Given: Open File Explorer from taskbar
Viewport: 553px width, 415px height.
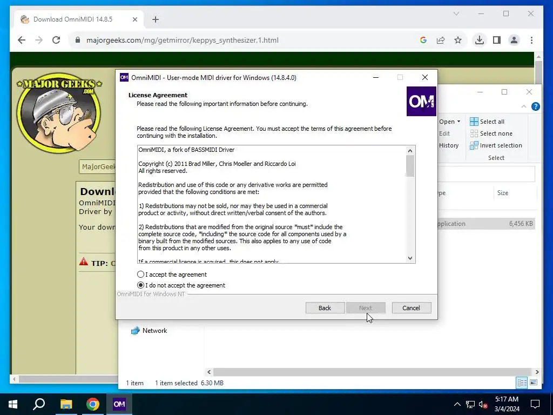Looking at the screenshot, I should coord(66,404).
